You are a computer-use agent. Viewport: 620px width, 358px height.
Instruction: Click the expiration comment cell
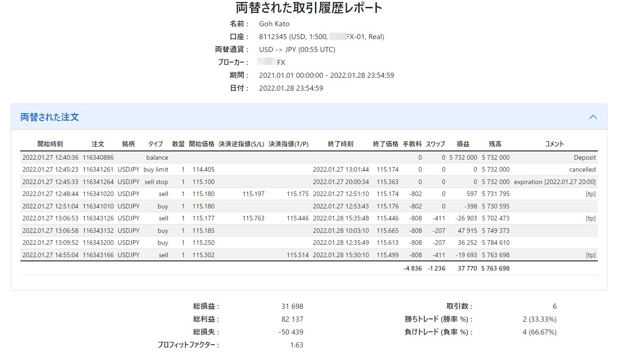[555, 182]
